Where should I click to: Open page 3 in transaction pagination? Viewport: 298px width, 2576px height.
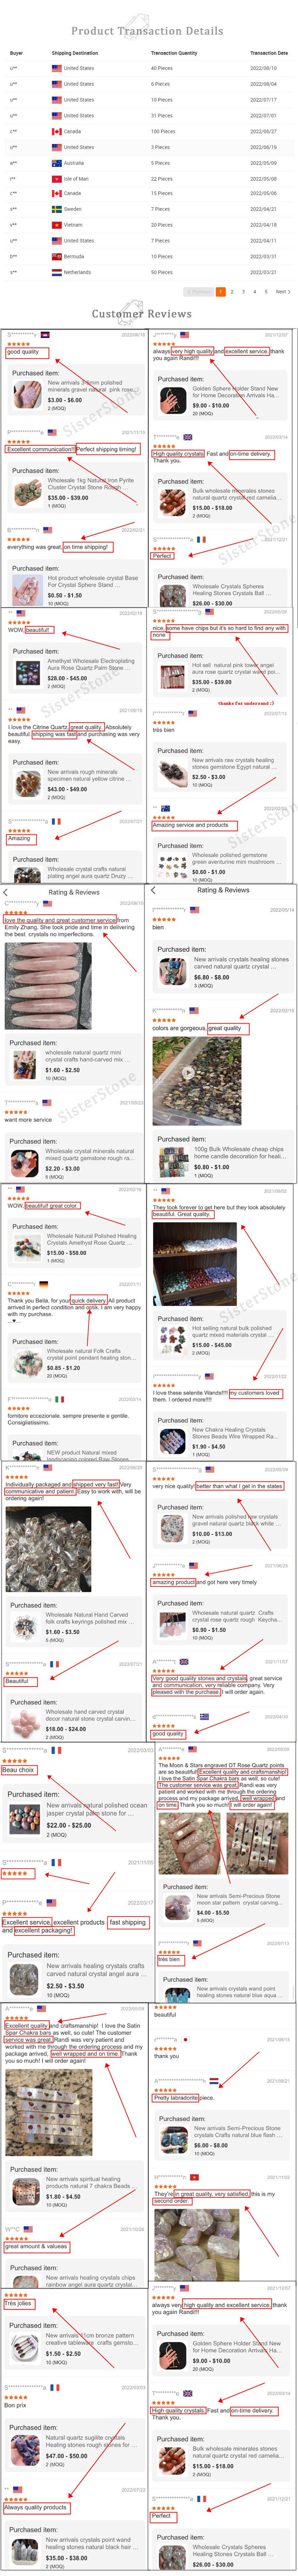[243, 292]
